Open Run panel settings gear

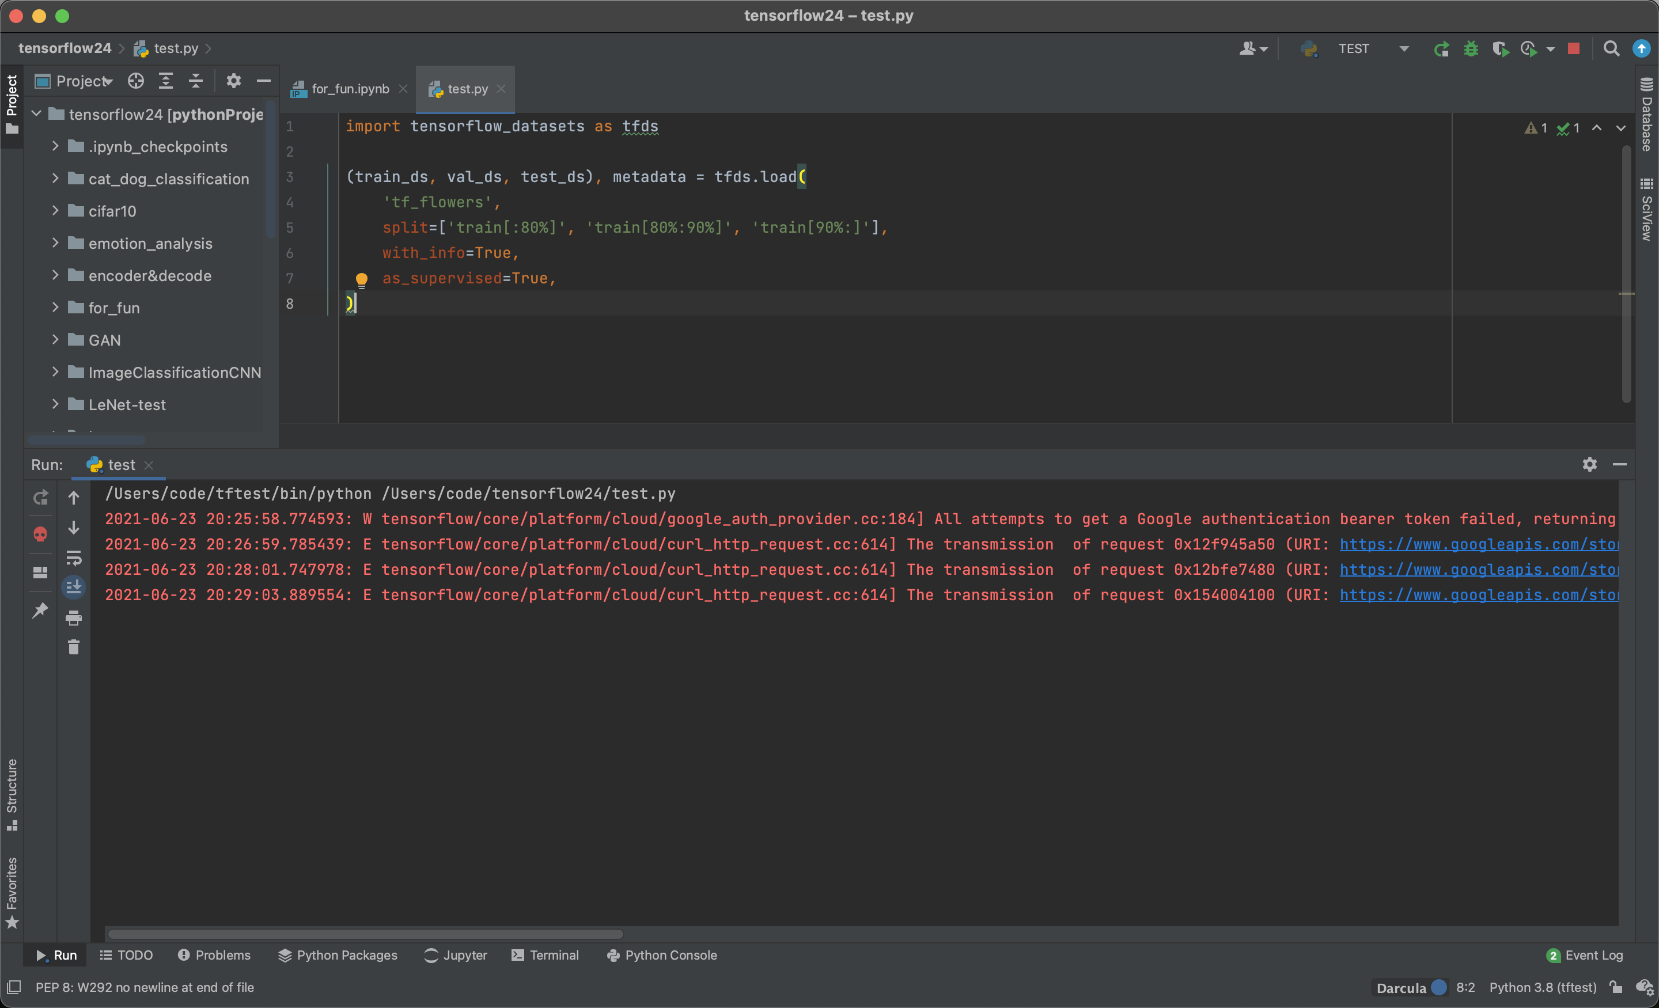[1590, 464]
